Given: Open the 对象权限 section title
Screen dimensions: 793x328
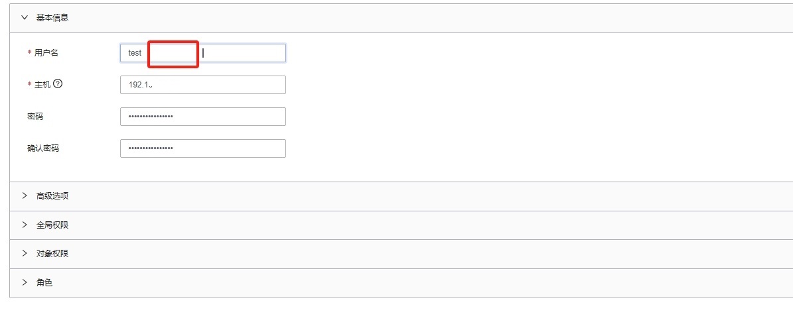Looking at the screenshot, I should (x=52, y=254).
